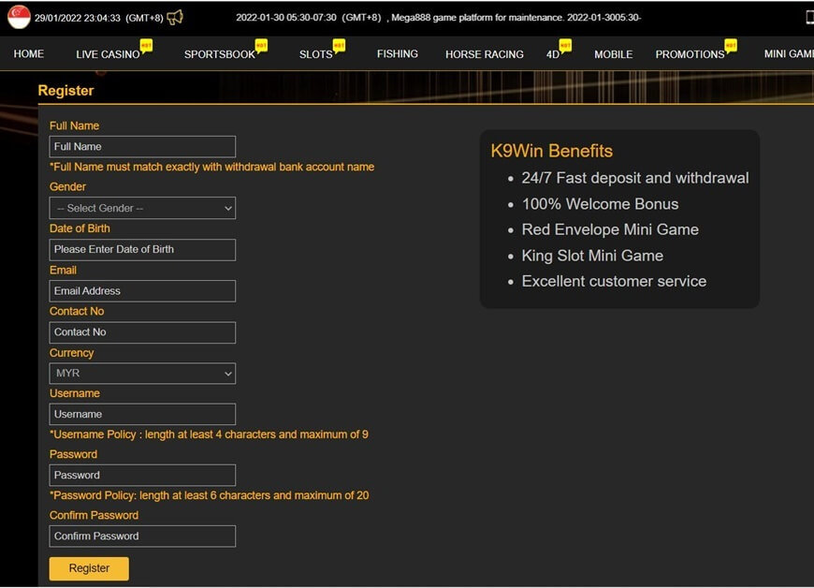814x588 pixels.
Task: Click the K9Win Benefits heading
Action: 551,151
